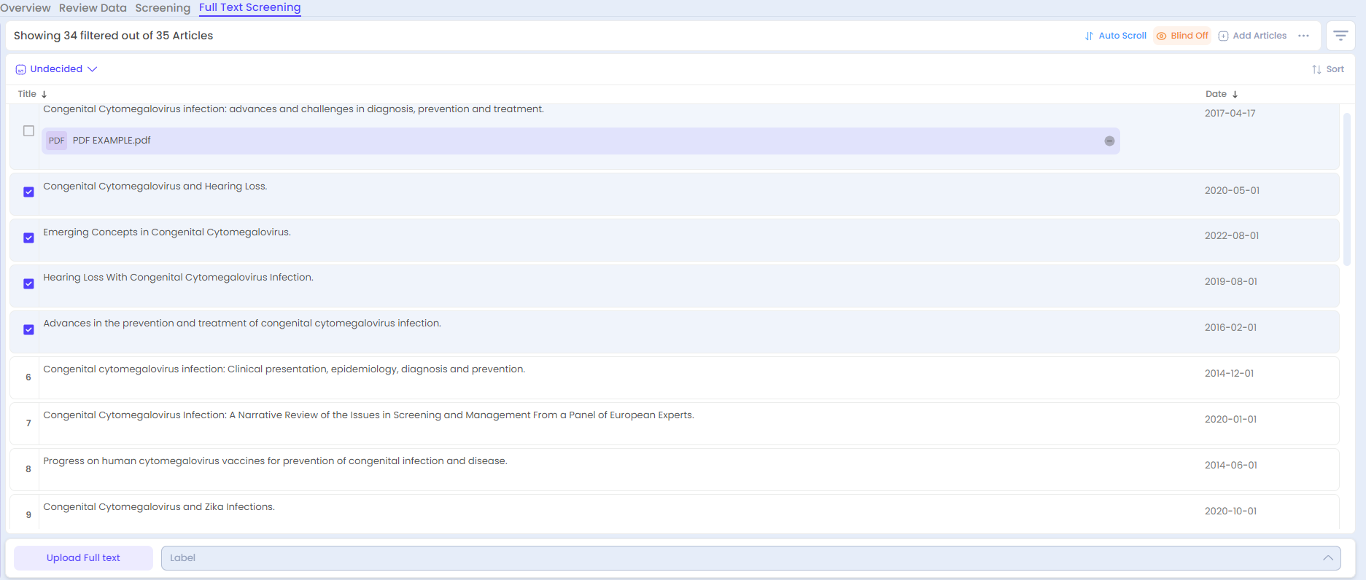
Task: Switch to the Screening tab
Action: [x=163, y=8]
